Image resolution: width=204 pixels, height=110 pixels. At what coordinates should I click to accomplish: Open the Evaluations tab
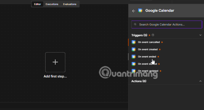(x=70, y=4)
